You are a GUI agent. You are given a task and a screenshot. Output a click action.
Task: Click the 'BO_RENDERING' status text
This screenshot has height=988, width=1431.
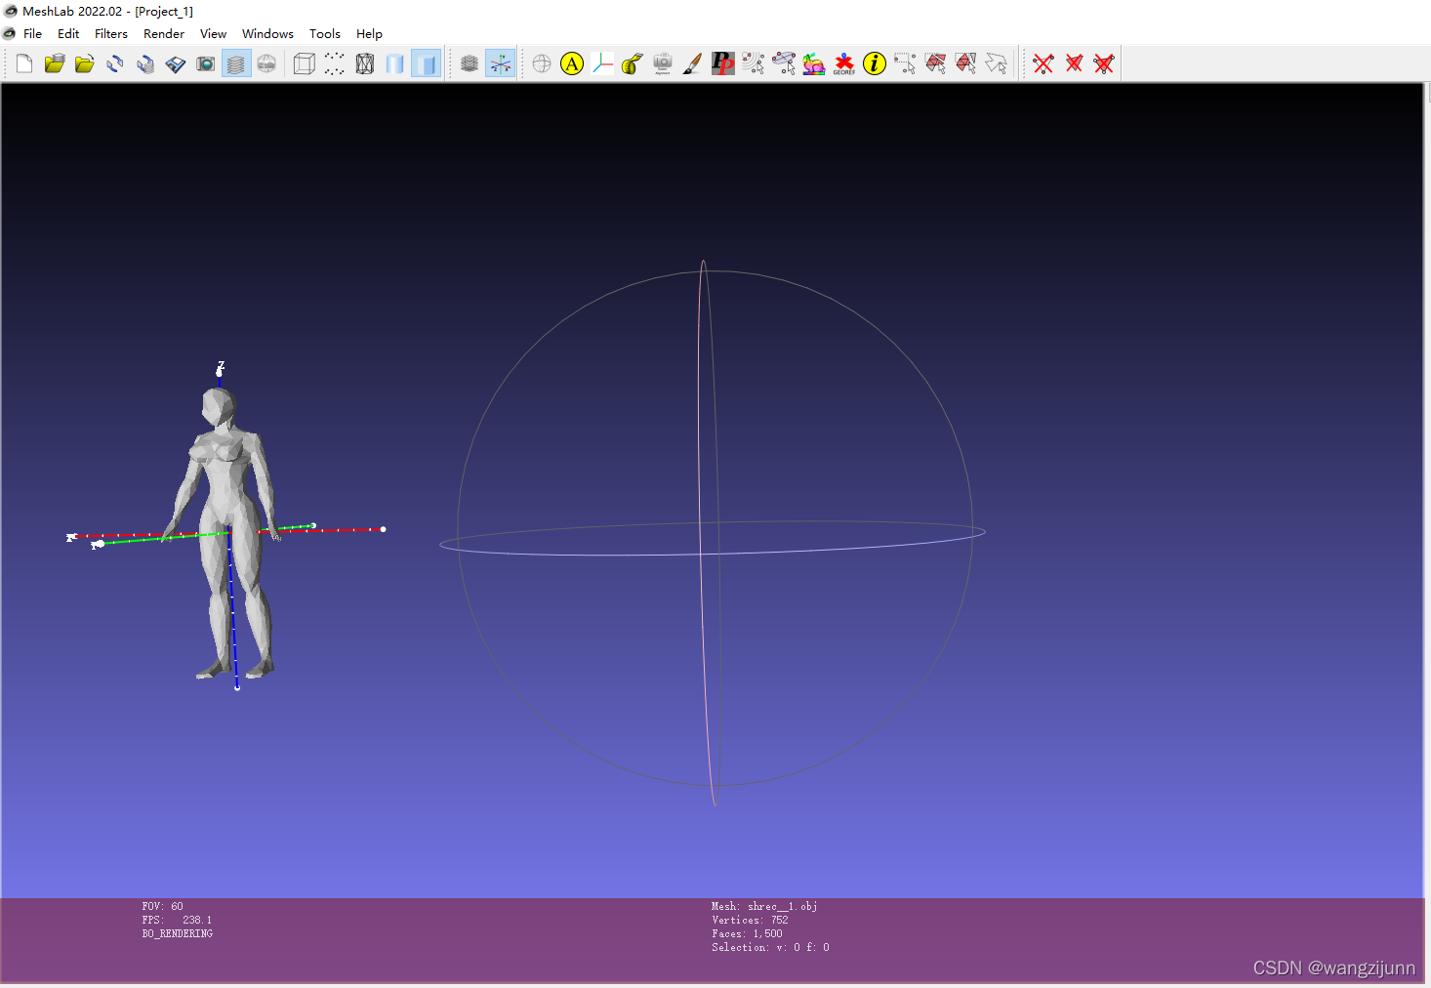click(x=178, y=933)
